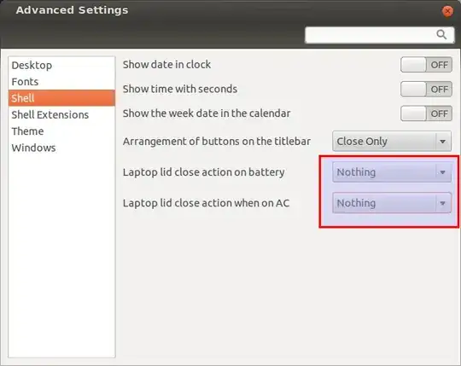Click the Show date in clock label
This screenshot has width=461, height=366.
[x=166, y=65]
